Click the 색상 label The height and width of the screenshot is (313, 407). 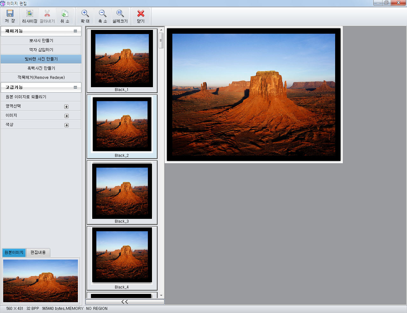click(10, 124)
